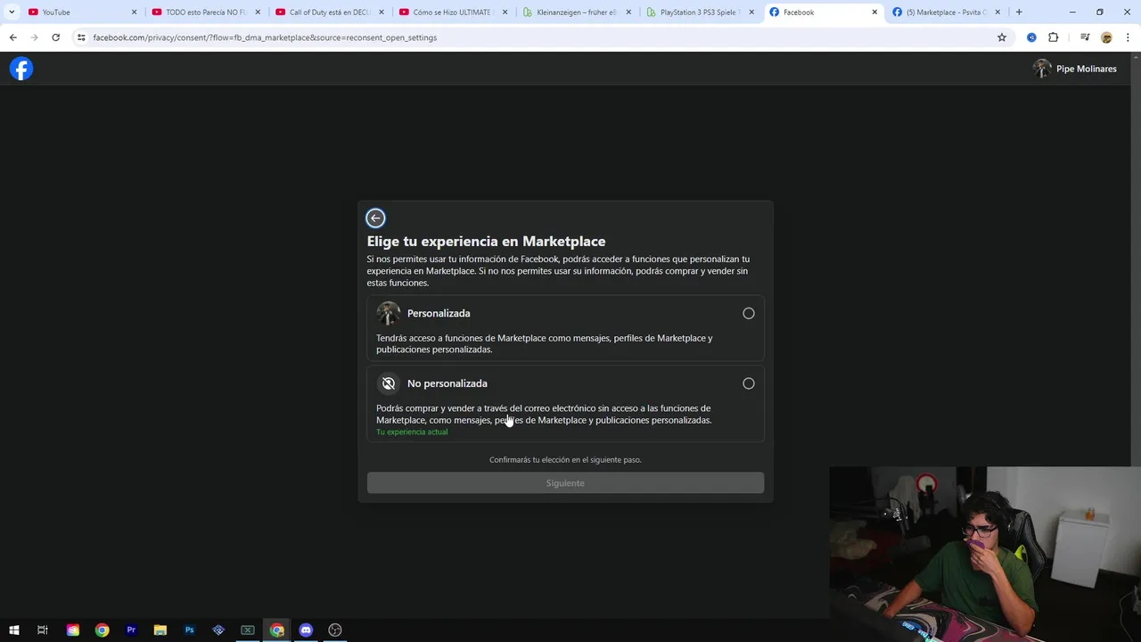This screenshot has width=1141, height=642.
Task: Click the crossed-out eye icon beside No personalizada
Action: (388, 383)
